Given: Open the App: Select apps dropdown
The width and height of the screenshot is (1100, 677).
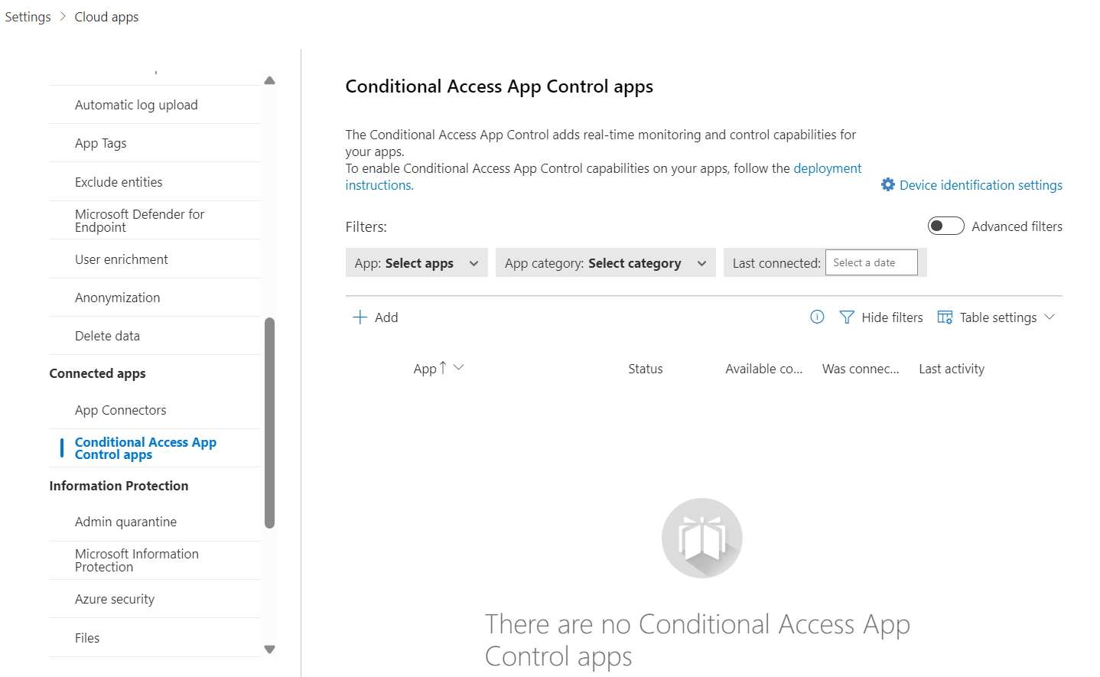Looking at the screenshot, I should click(x=416, y=262).
